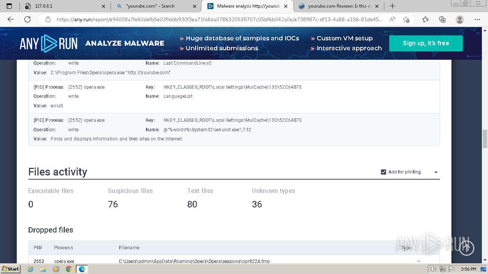This screenshot has height=274, width=488.
Task: Close the 127.0.0.1 tab
Action: pos(104,6)
